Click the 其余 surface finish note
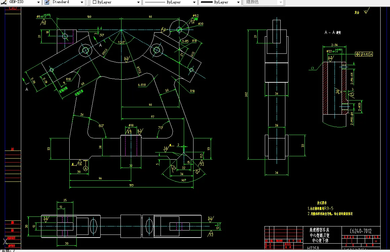The image size is (390, 252). point(357,12)
